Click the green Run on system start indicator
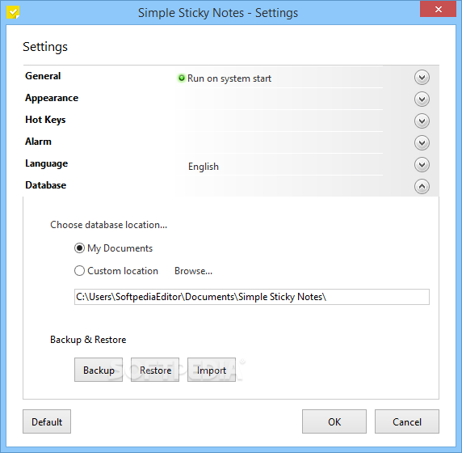The width and height of the screenshot is (462, 453). 182,78
